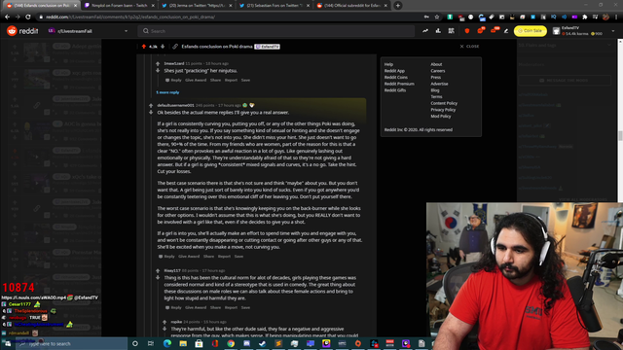Open Discord from the taskbar
Viewport: 623px width, 350px height.
click(x=246, y=343)
